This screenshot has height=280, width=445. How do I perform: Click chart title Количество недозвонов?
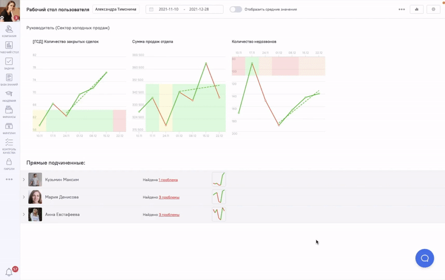254,41
